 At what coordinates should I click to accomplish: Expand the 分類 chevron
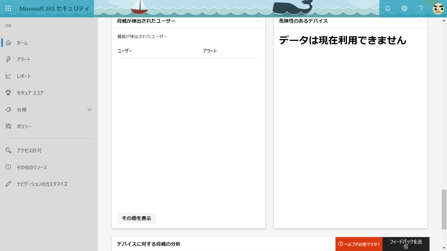[89, 110]
